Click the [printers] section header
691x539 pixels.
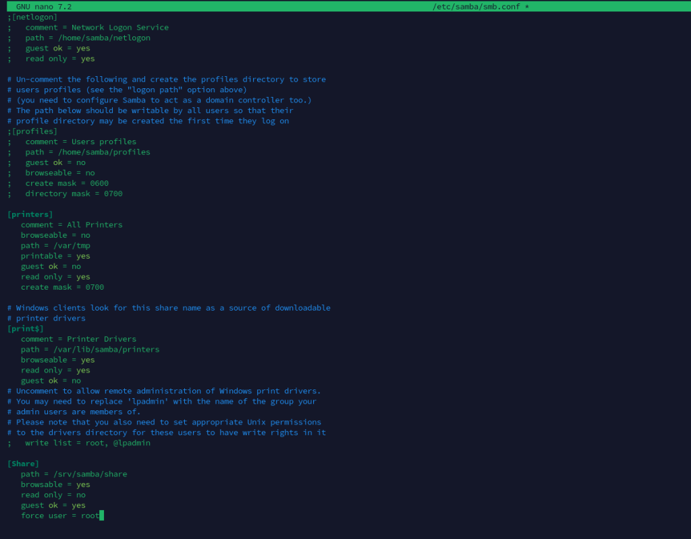coord(30,214)
